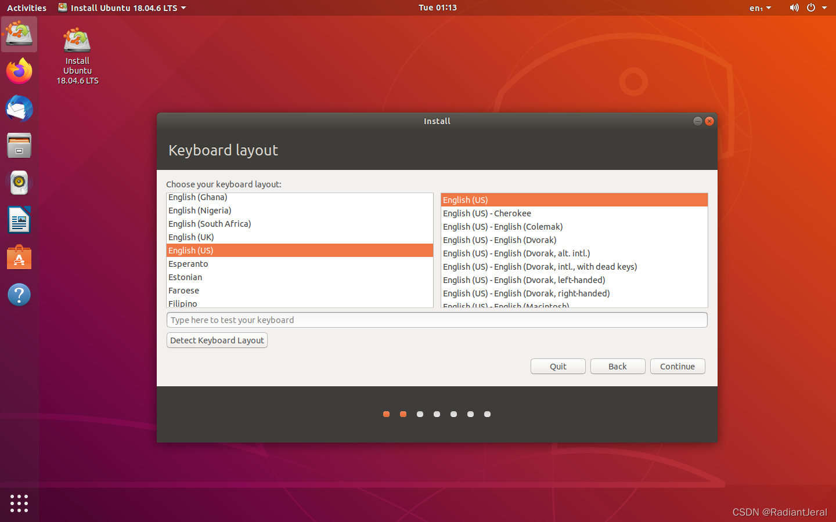
Task: Click the keyboard test input field
Action: tap(437, 320)
